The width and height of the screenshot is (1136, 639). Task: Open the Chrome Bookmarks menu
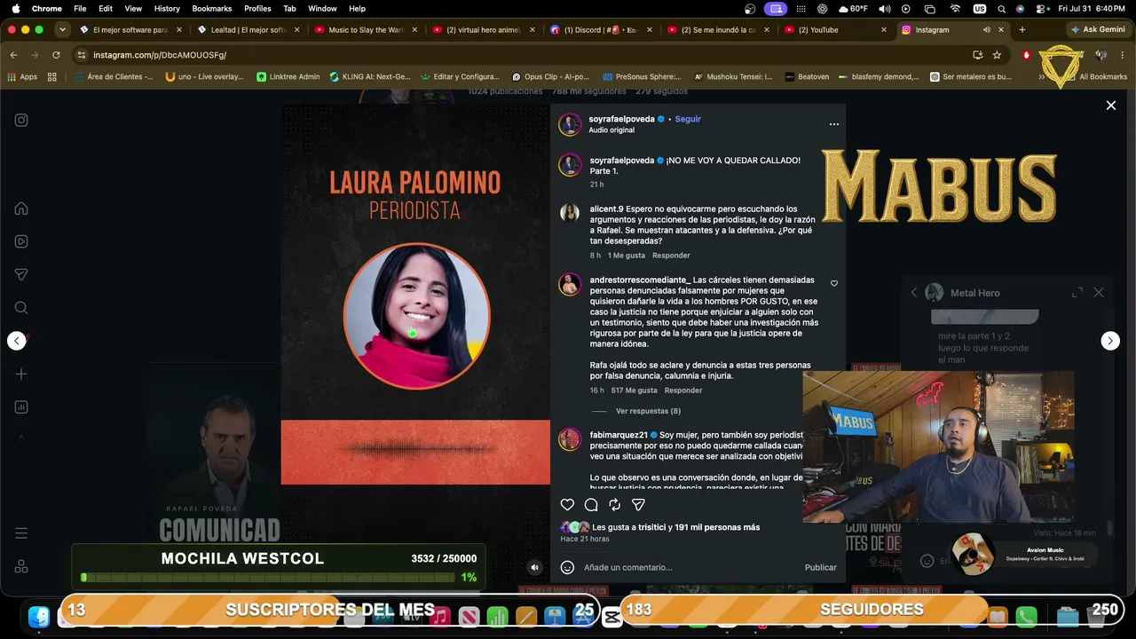(x=212, y=9)
